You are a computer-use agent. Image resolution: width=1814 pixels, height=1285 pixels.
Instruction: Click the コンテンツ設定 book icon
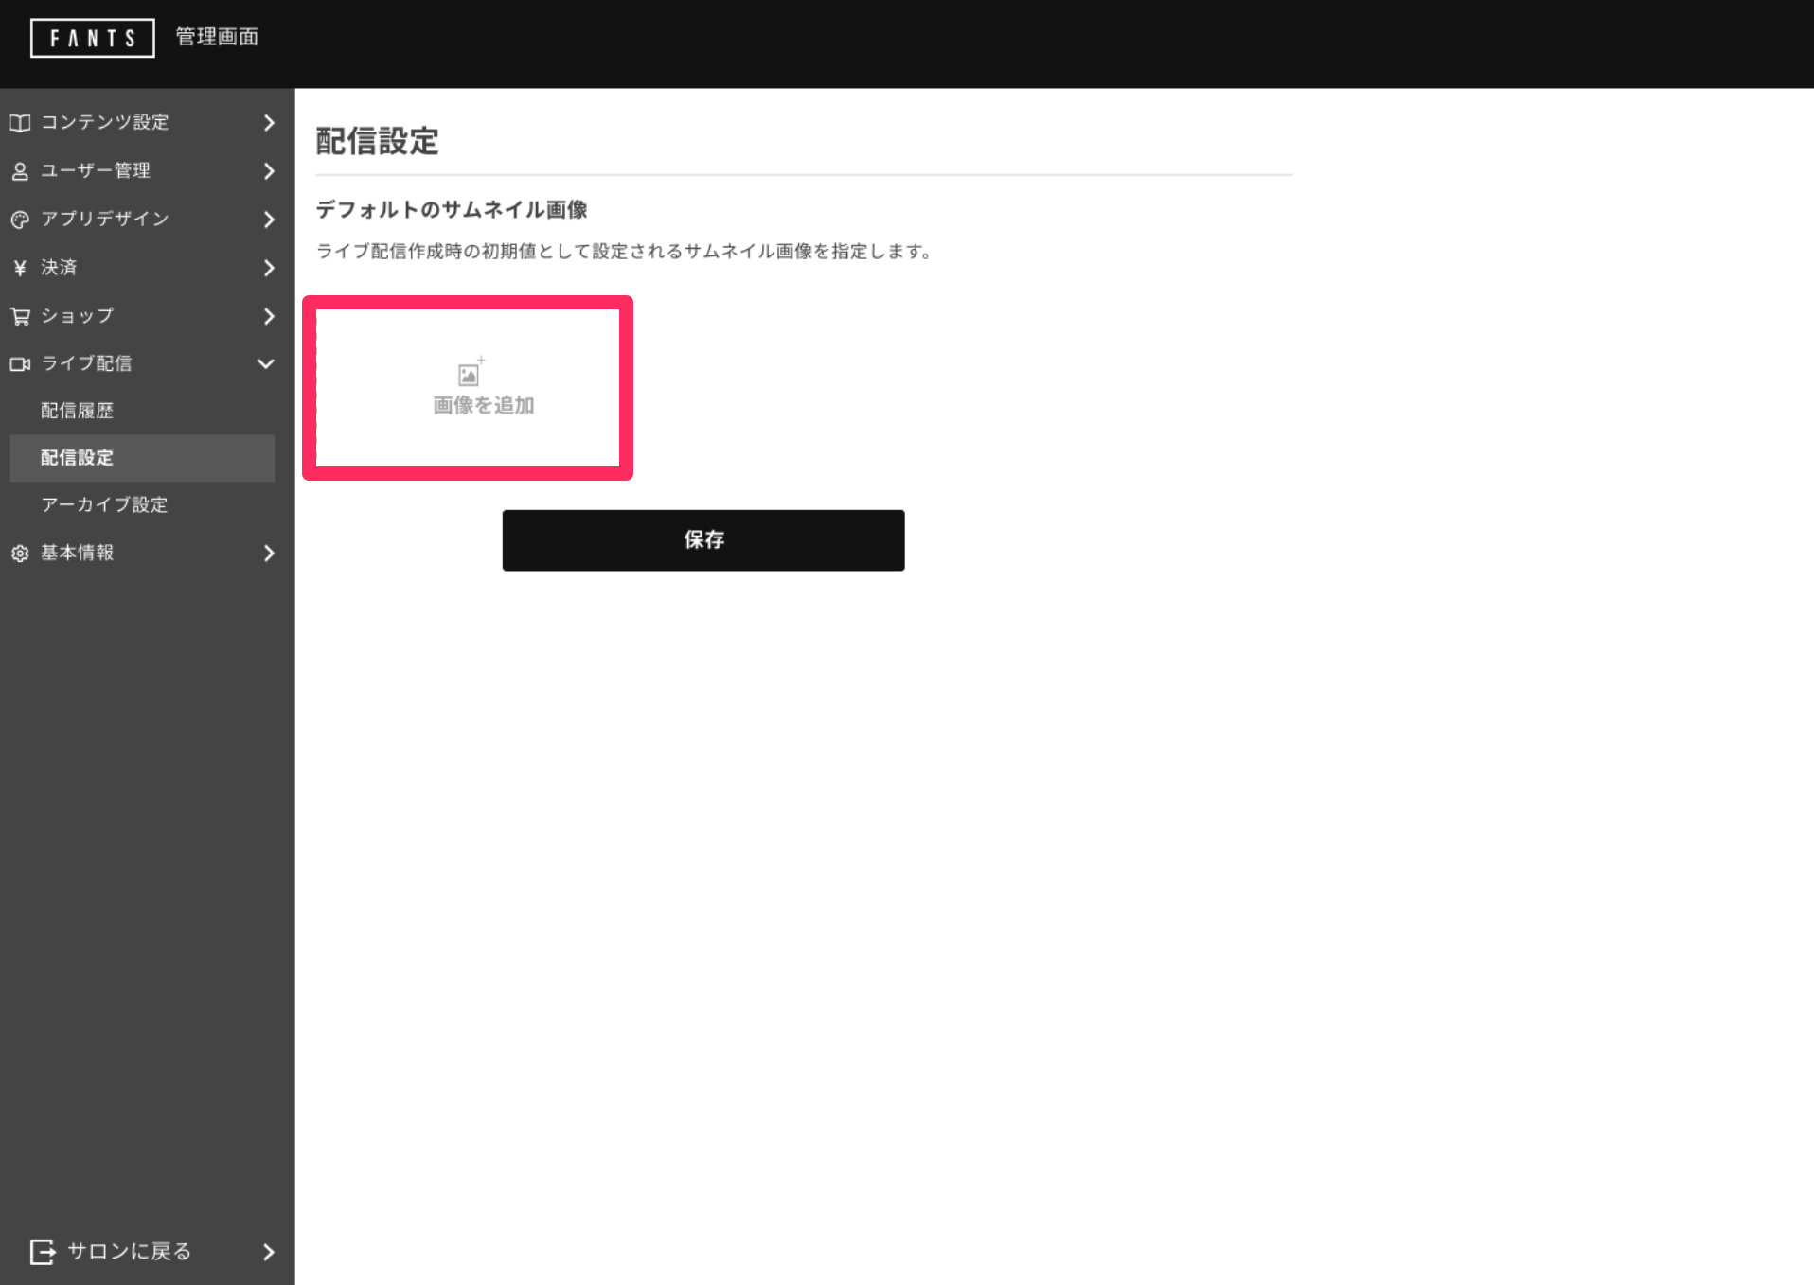(x=20, y=123)
